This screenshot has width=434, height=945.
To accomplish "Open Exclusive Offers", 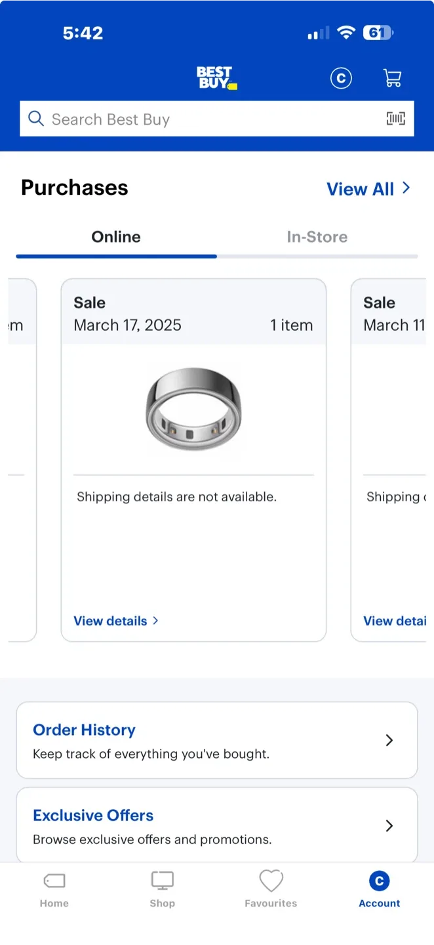I will point(93,815).
